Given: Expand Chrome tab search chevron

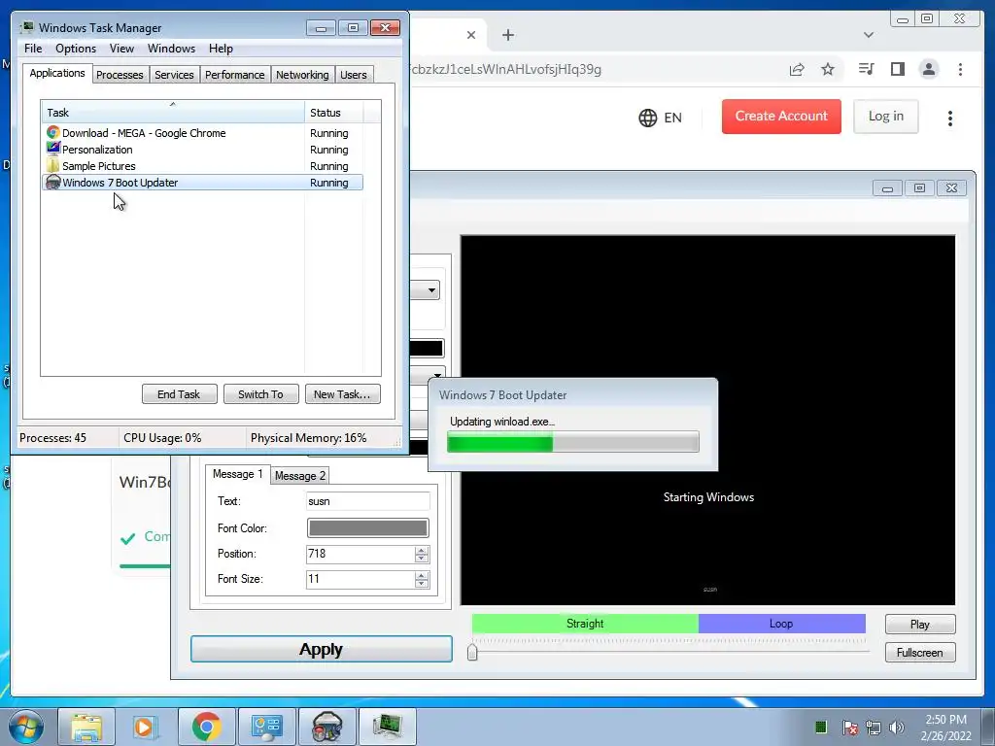Looking at the screenshot, I should (869, 35).
